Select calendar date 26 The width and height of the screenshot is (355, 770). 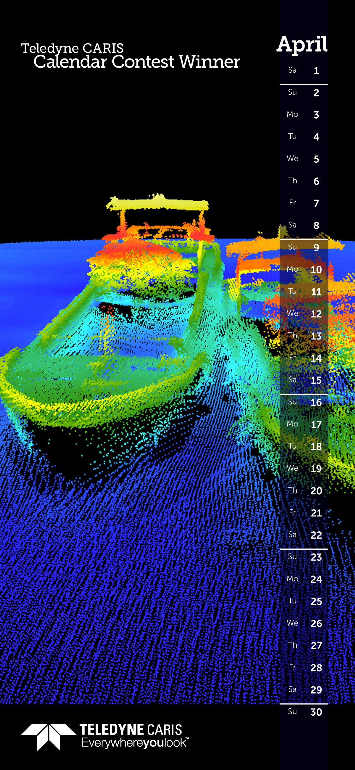click(316, 624)
